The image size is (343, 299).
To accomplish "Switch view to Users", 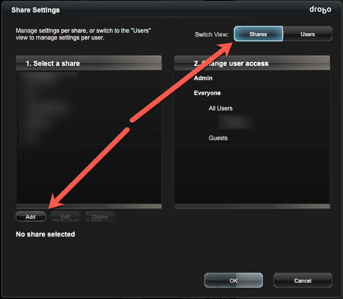I will click(307, 34).
